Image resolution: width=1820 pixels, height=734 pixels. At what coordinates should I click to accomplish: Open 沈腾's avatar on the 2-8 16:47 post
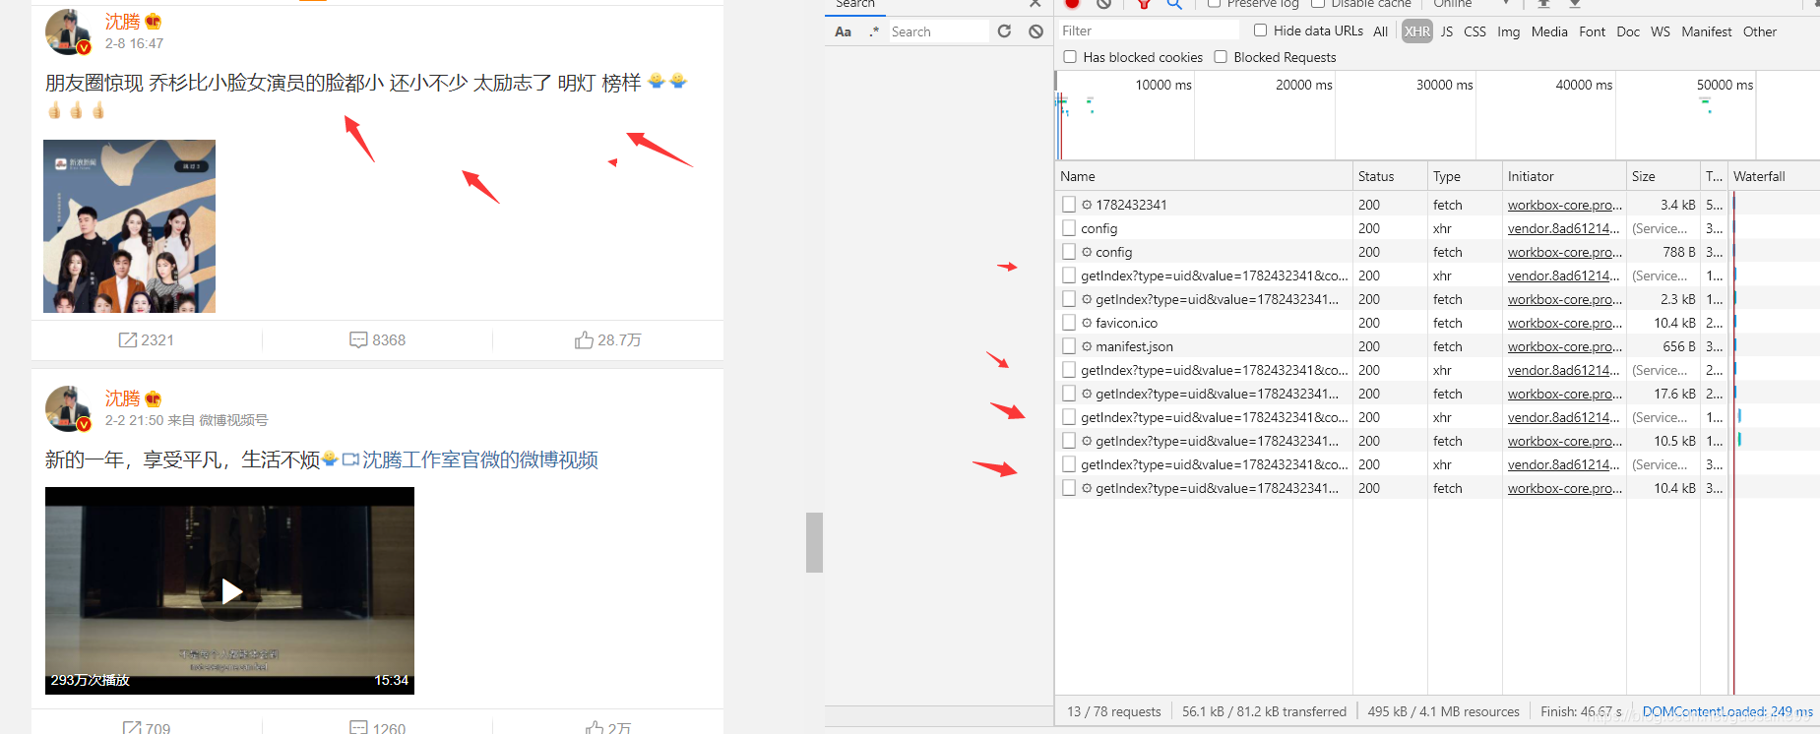pyautogui.click(x=68, y=31)
